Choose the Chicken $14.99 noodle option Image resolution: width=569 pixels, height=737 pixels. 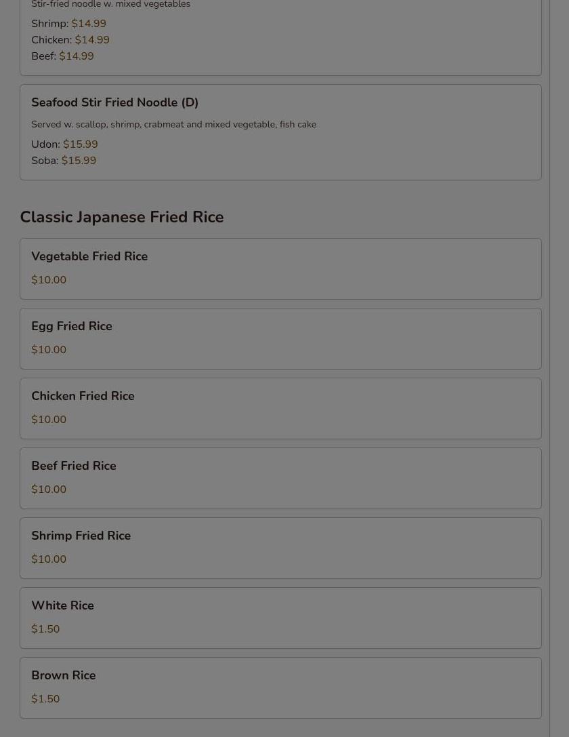click(x=70, y=40)
